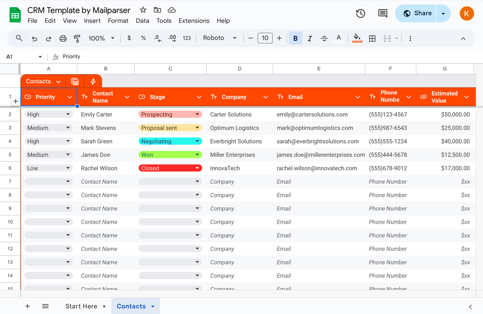Select the Miller Enterprises company cell

coord(239,155)
